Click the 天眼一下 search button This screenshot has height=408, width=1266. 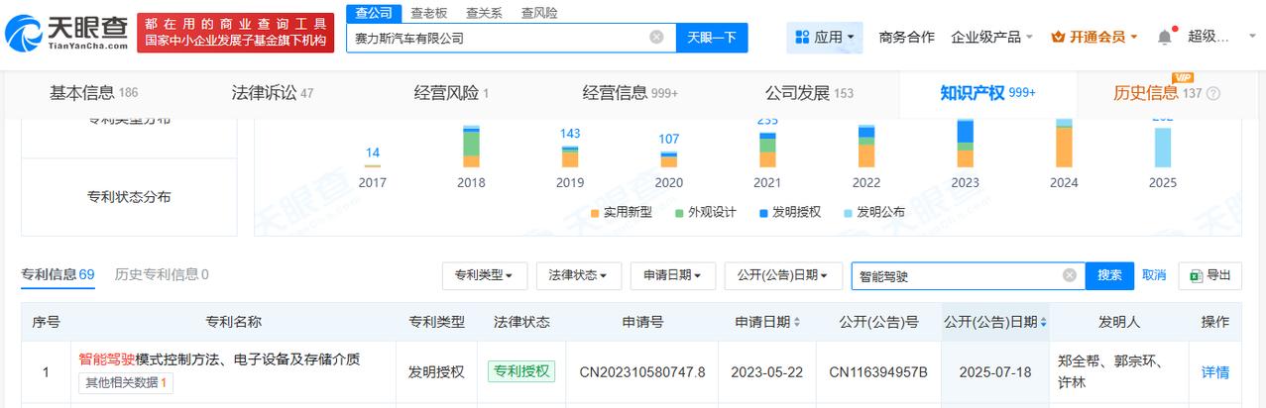712,38
